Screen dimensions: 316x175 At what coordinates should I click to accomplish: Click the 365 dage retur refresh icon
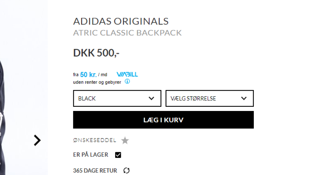point(127,171)
